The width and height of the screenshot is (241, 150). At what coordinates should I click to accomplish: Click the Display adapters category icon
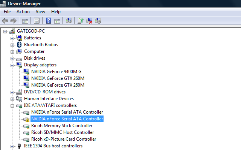(19, 65)
